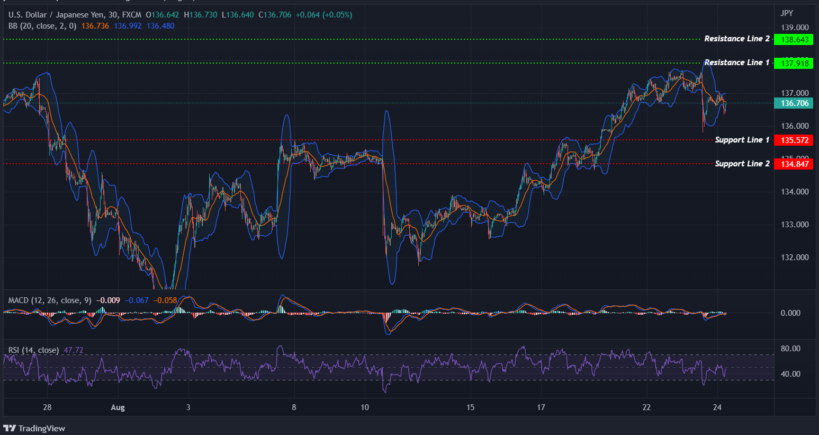The image size is (819, 435).
Task: Select the Support Line 1 price tag 135.572
Action: point(794,140)
